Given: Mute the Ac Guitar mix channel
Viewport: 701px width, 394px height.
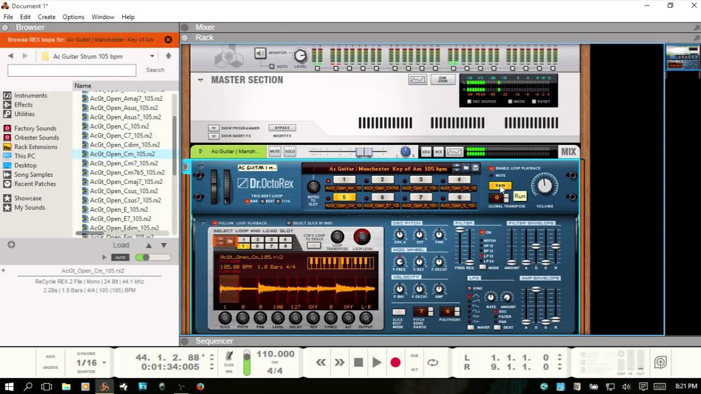Looking at the screenshot, I should point(274,152).
